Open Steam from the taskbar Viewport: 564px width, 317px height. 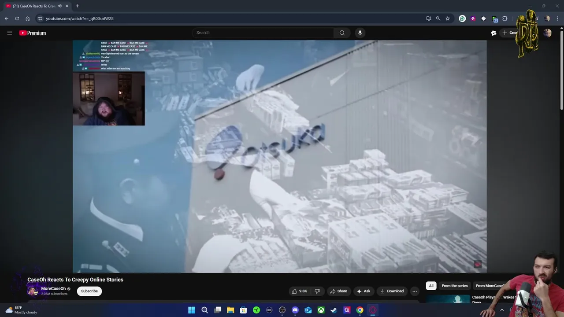point(334,310)
